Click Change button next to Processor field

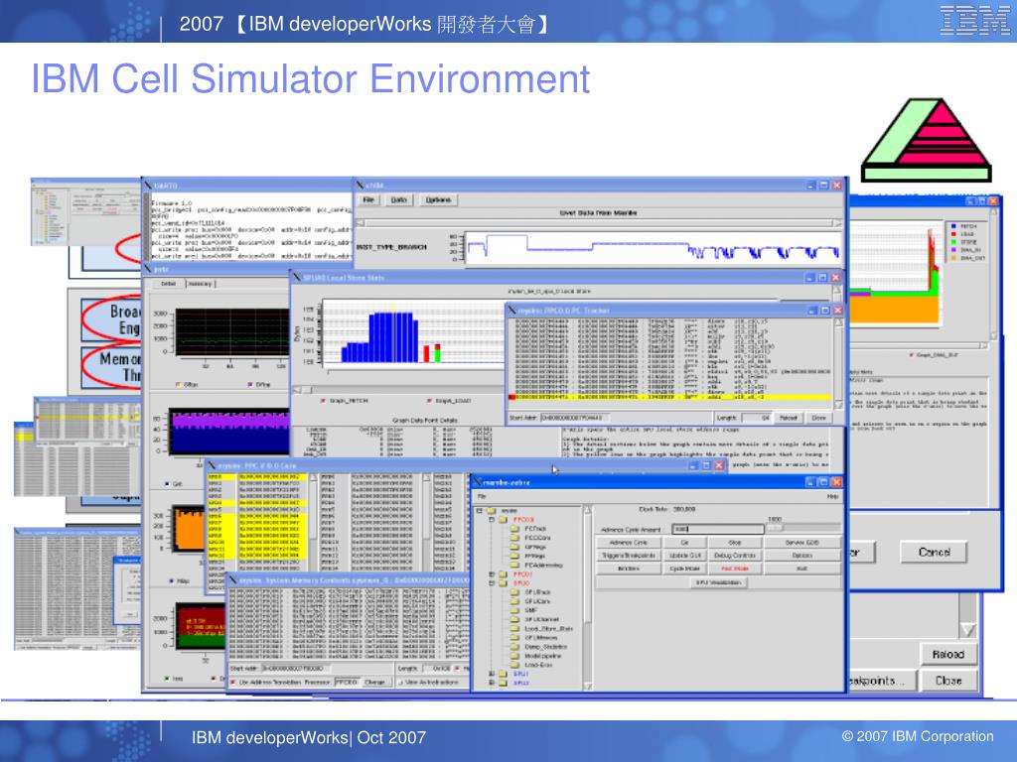374,683
